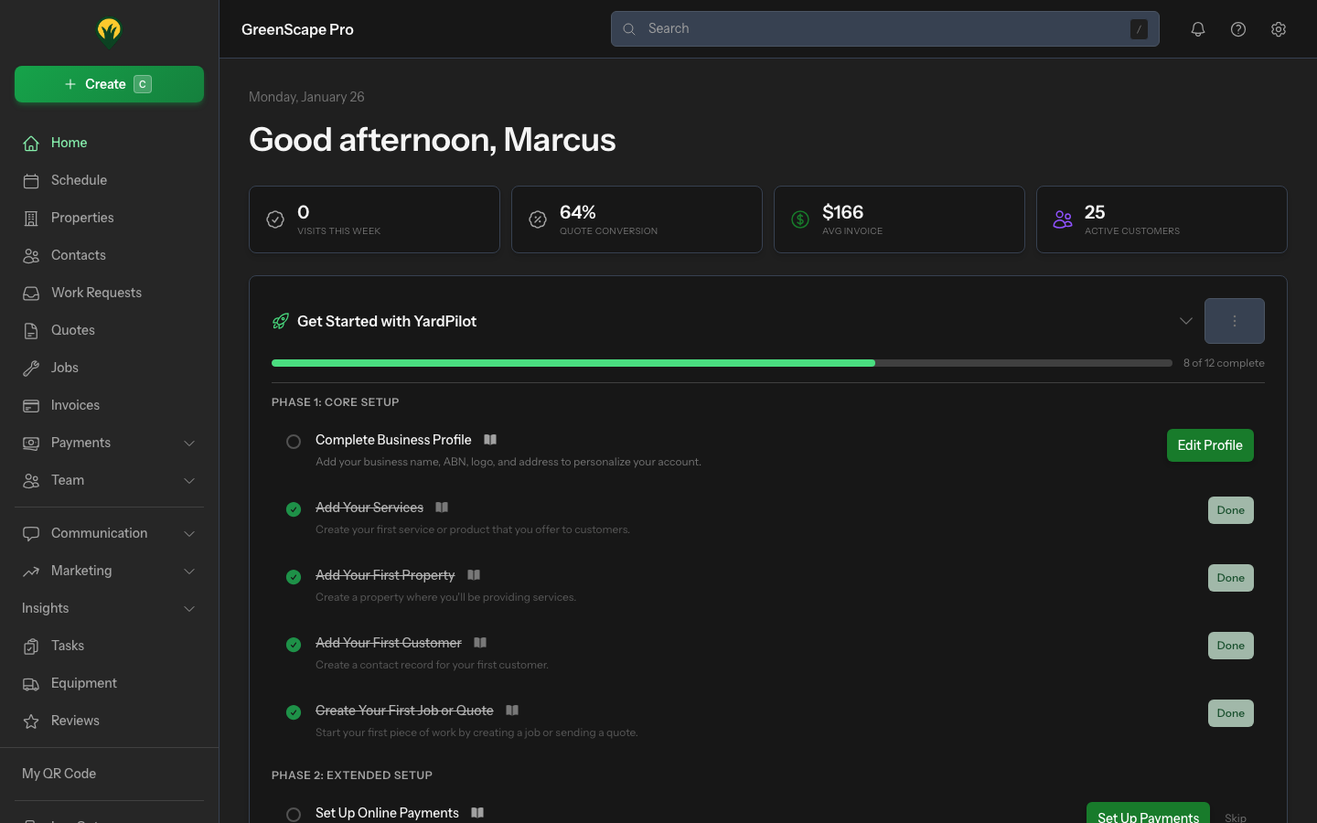Screen dimensions: 1317x823
Task: Click the setup progress bar
Action: click(721, 363)
